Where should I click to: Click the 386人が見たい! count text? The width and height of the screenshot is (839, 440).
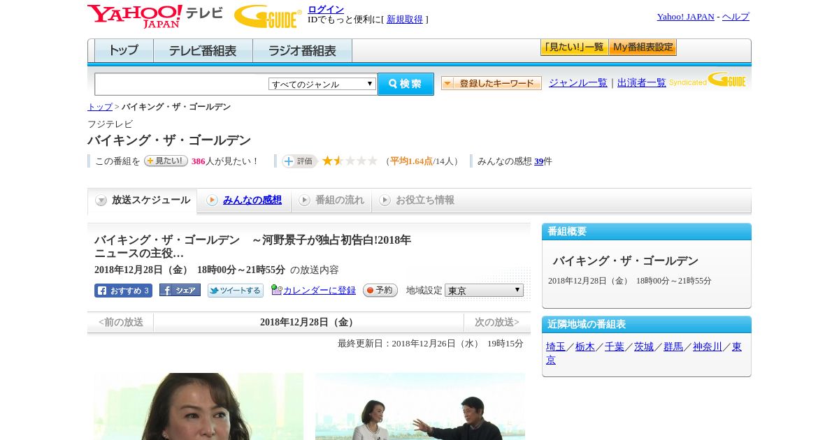point(224,161)
